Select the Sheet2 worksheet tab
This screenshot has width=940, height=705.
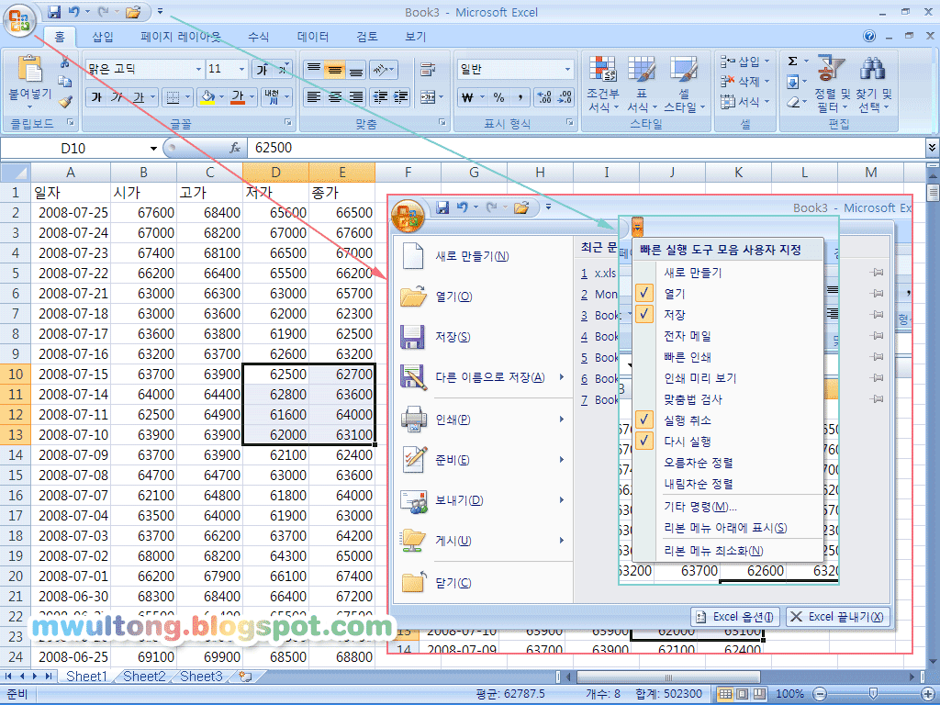144,677
